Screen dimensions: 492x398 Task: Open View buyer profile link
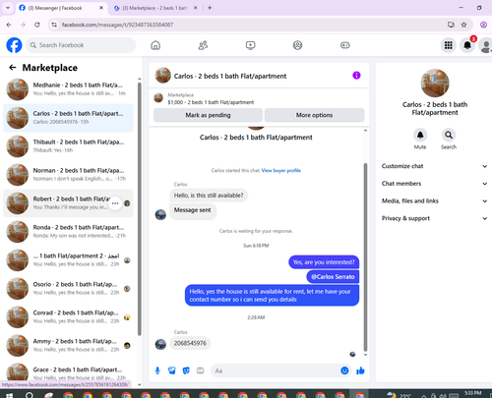point(281,170)
